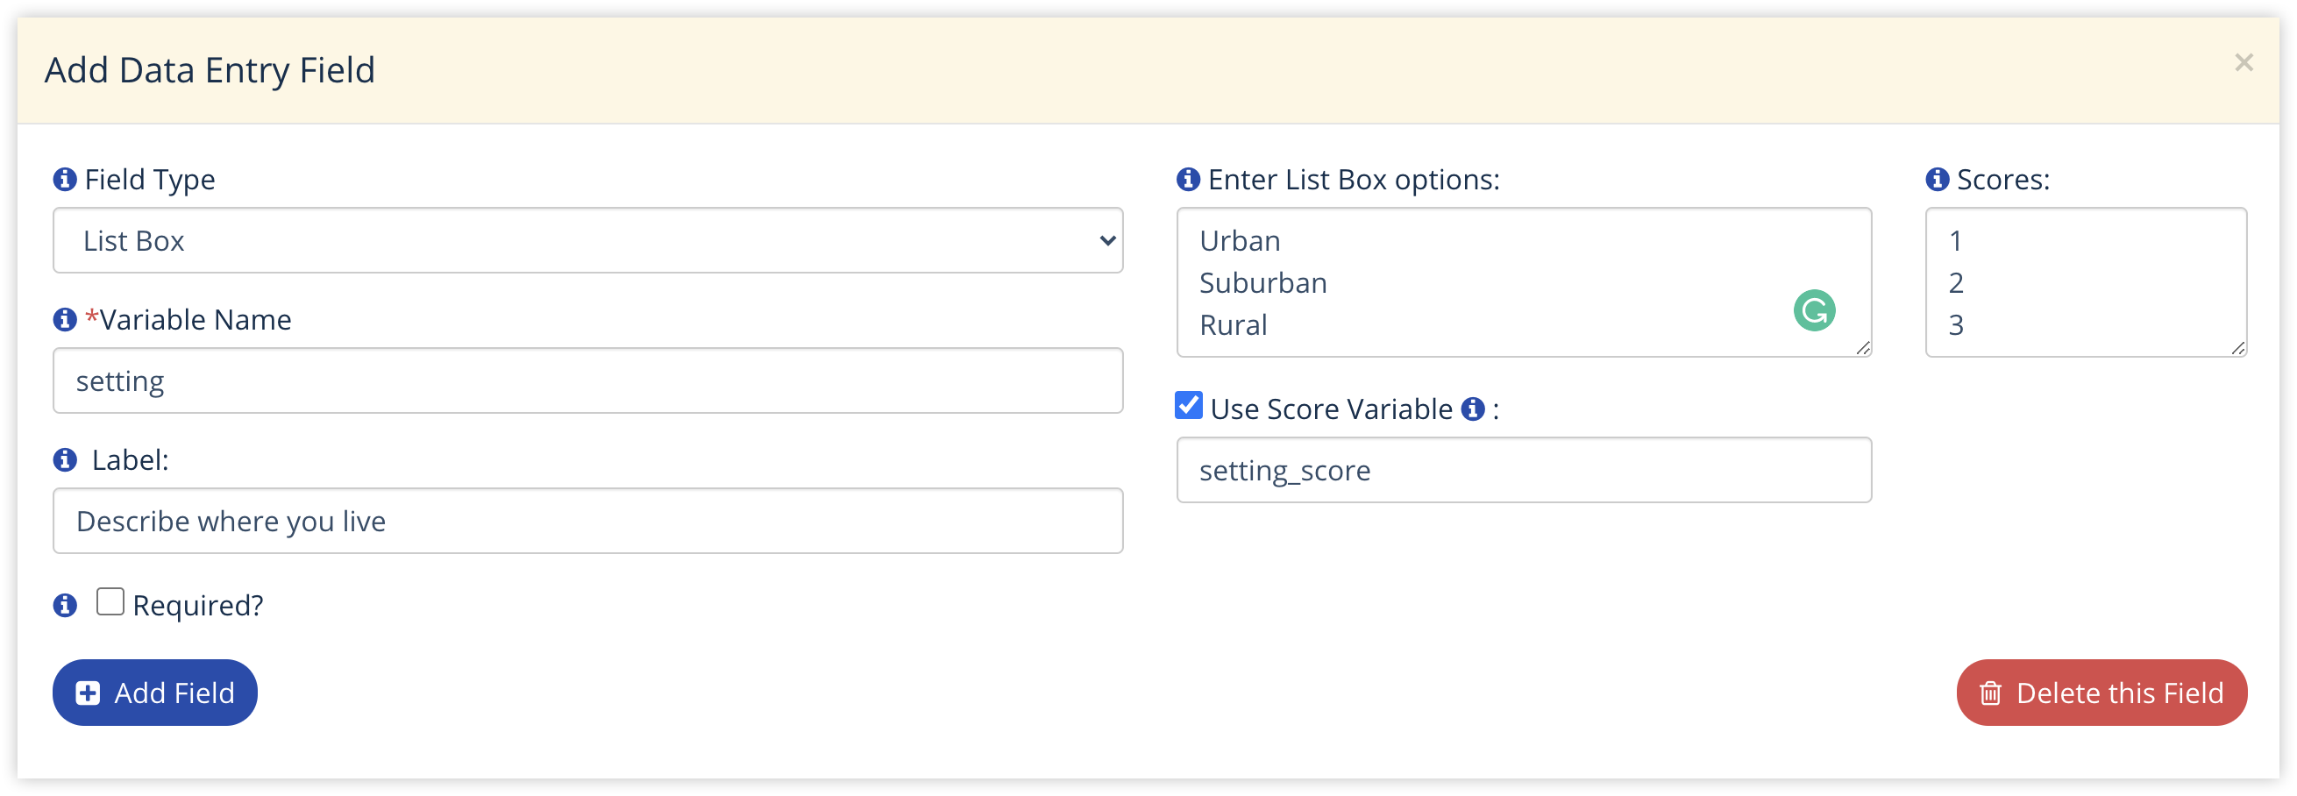The image size is (2297, 796).
Task: Click the info icon after Use Score Variable
Action: coord(1473,409)
